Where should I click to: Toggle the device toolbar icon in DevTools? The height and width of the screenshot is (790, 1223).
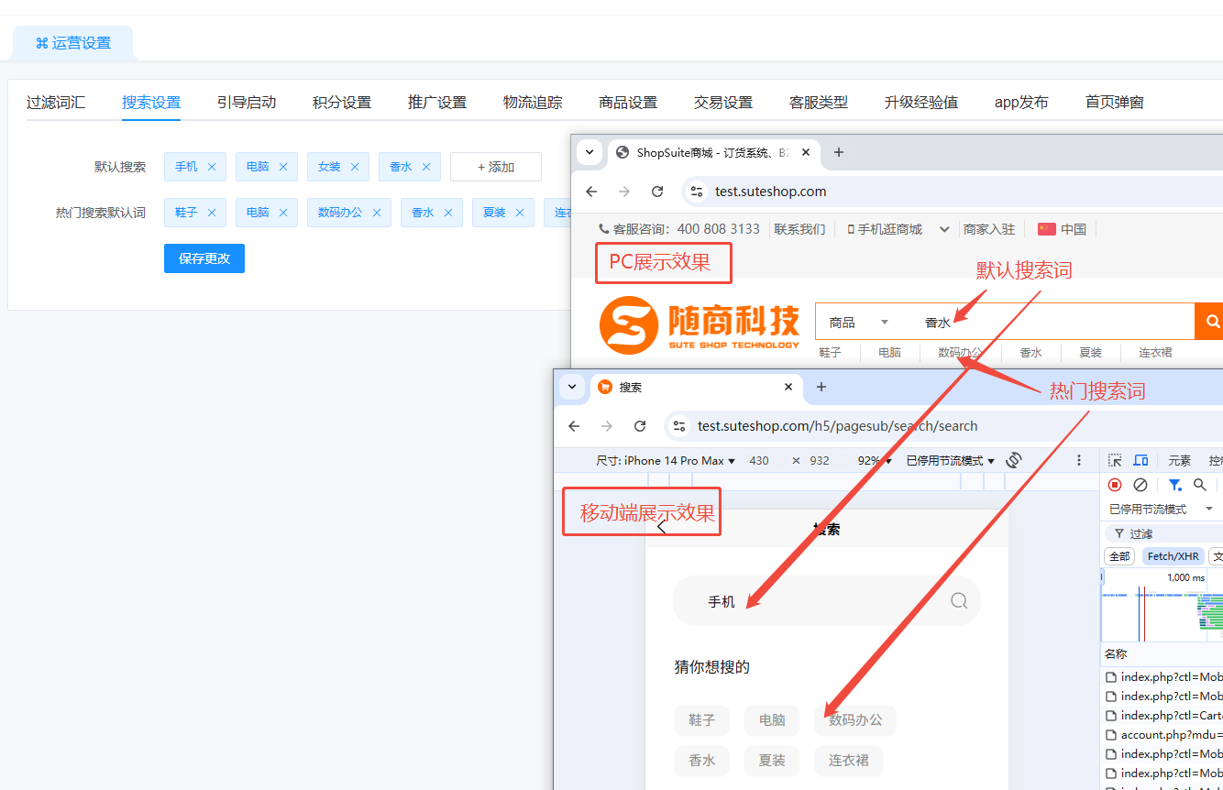click(x=1140, y=460)
